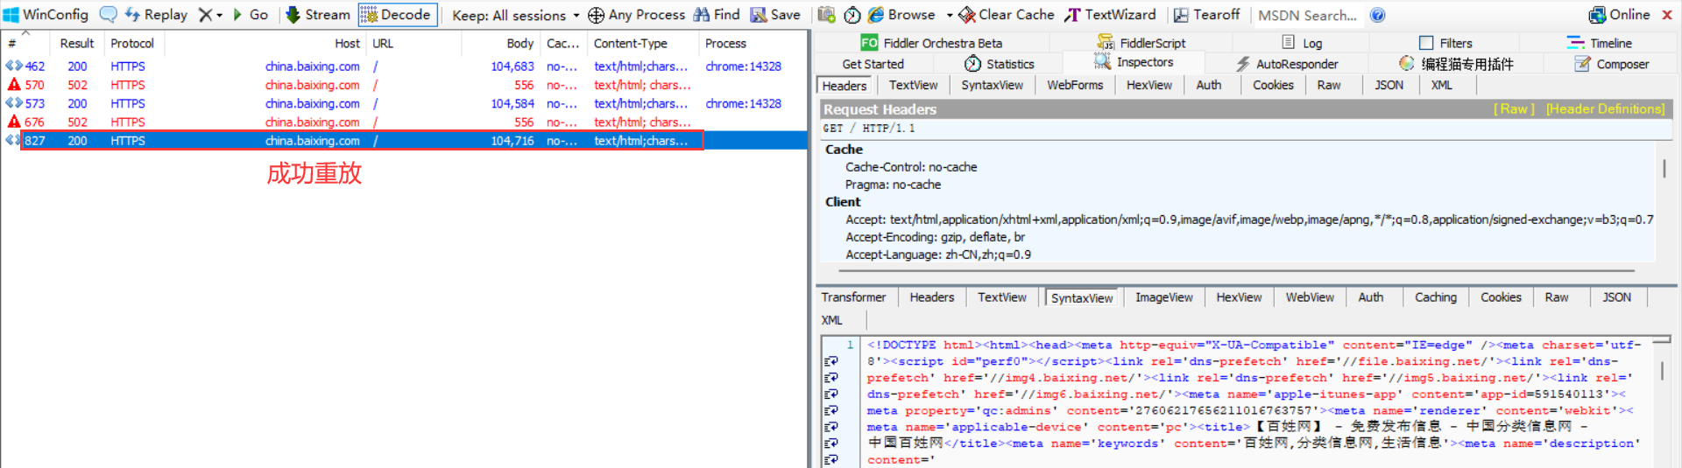Image resolution: width=1682 pixels, height=468 pixels.
Task: Open the Keep: All sessions dropdown
Action: coord(515,15)
